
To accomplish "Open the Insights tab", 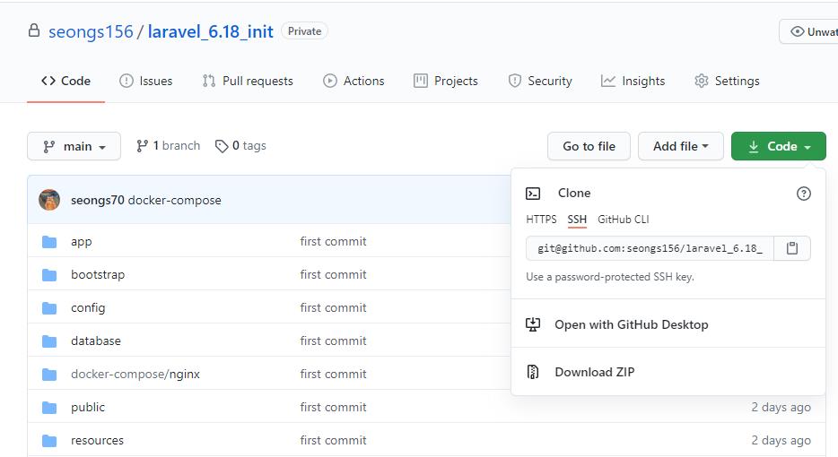I will 633,81.
